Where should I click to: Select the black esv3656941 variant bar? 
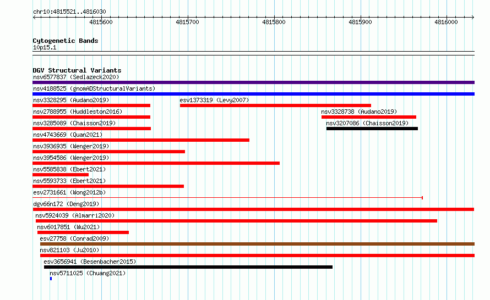coord(188,267)
